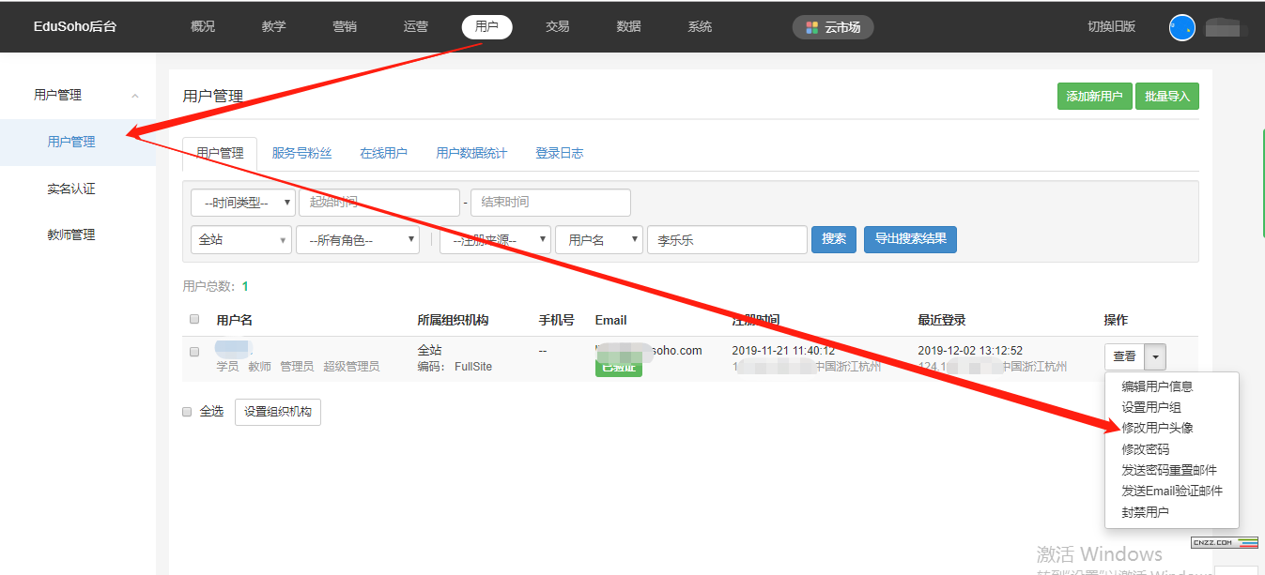1265x575 pixels.
Task: Click the 导出搜索结果 button
Action: tap(910, 239)
